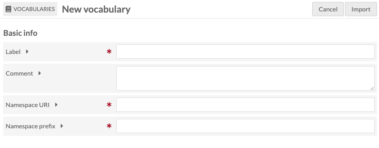Click the New vocabulary page title
379x148 pixels.
(x=96, y=9)
